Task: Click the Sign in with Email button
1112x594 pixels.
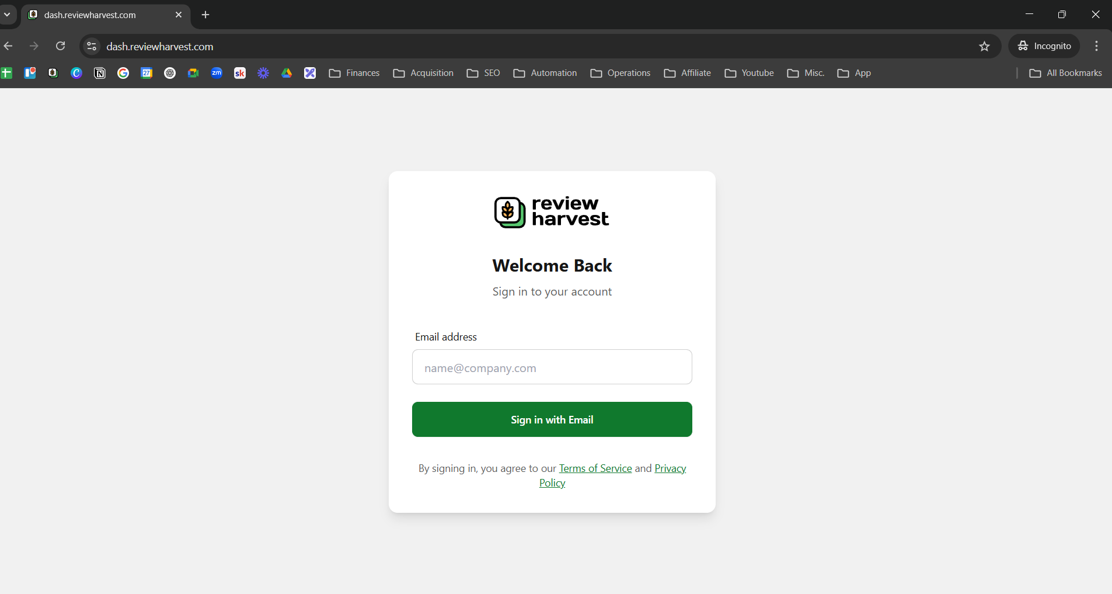Action: (552, 419)
